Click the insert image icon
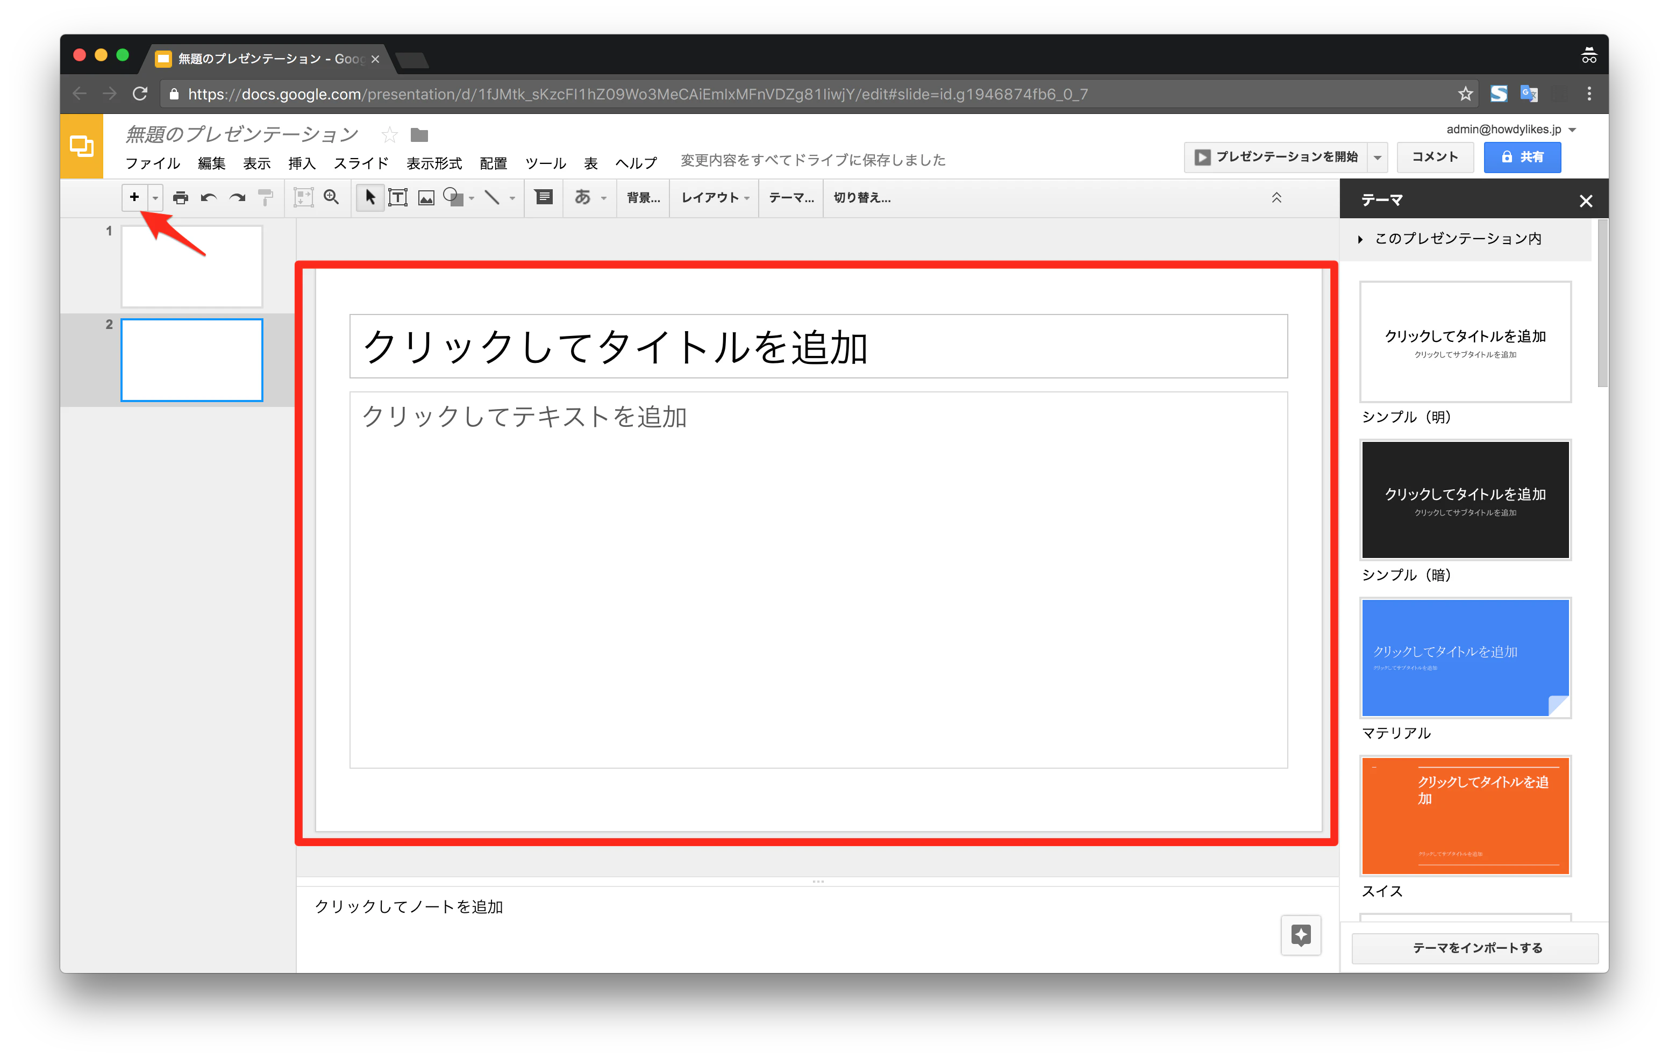The image size is (1669, 1059). click(x=426, y=197)
